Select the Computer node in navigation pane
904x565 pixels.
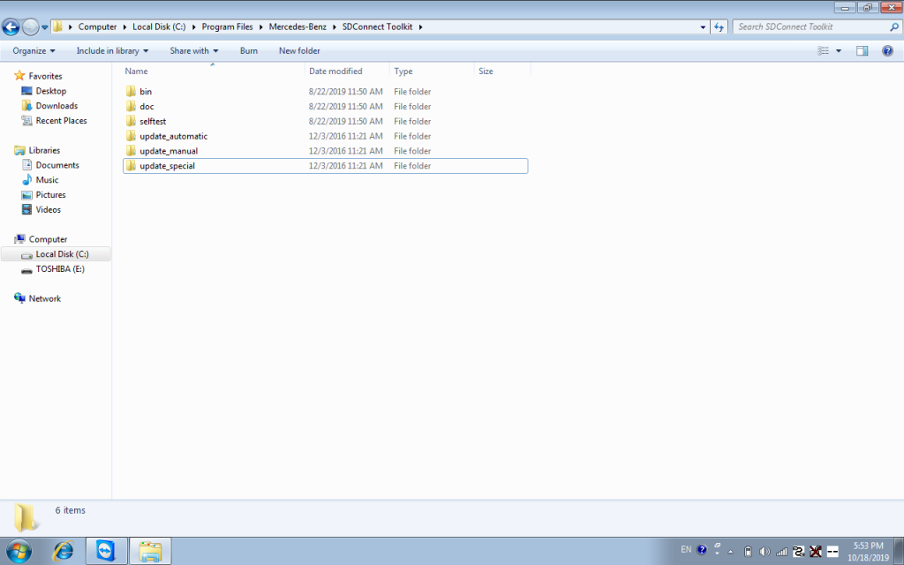[48, 239]
